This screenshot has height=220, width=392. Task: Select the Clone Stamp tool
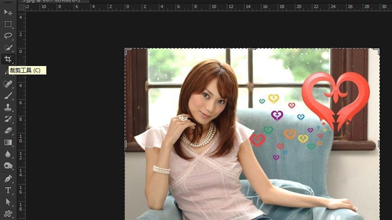8,107
